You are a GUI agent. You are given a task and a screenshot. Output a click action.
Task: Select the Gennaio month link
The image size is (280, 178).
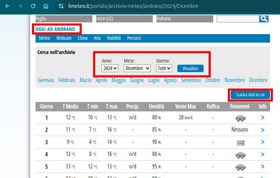tap(46, 80)
